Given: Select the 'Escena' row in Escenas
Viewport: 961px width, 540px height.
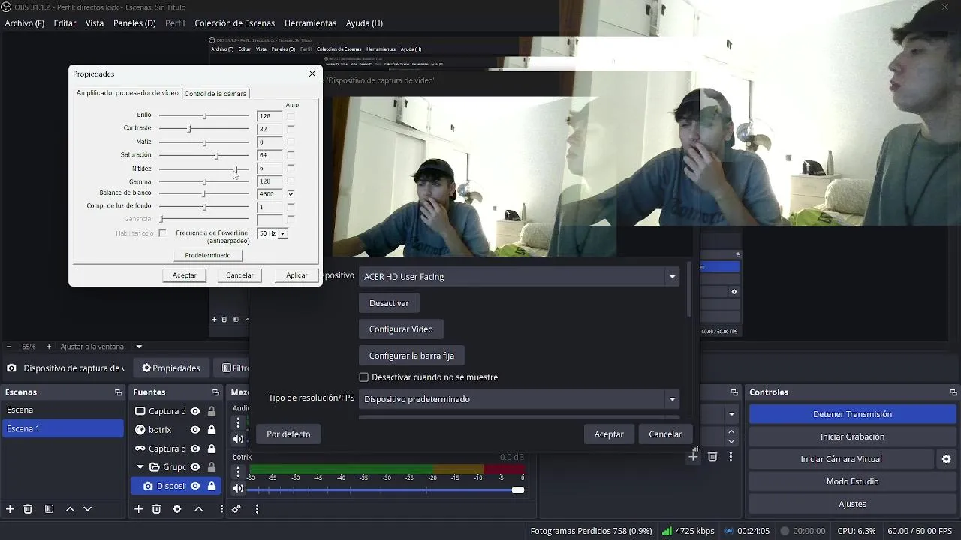Looking at the screenshot, I should (x=63, y=410).
